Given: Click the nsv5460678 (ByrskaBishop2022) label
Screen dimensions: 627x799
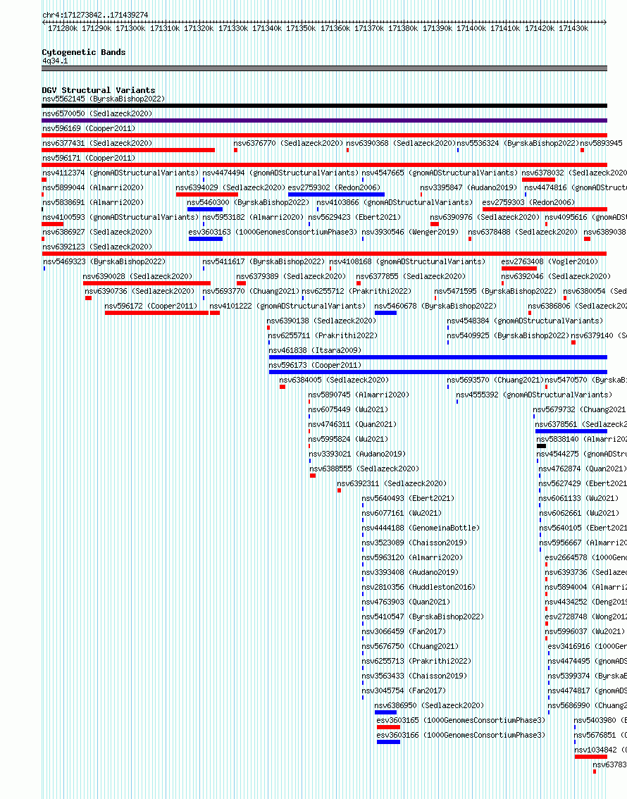Looking at the screenshot, I should pyautogui.click(x=435, y=306).
